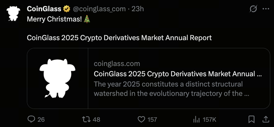Click the Merry Christmas tweet text
The width and height of the screenshot is (274, 127).
click(x=55, y=19)
